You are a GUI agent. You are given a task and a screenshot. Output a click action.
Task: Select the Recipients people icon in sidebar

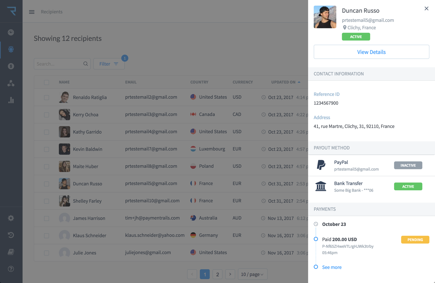pyautogui.click(x=11, y=49)
